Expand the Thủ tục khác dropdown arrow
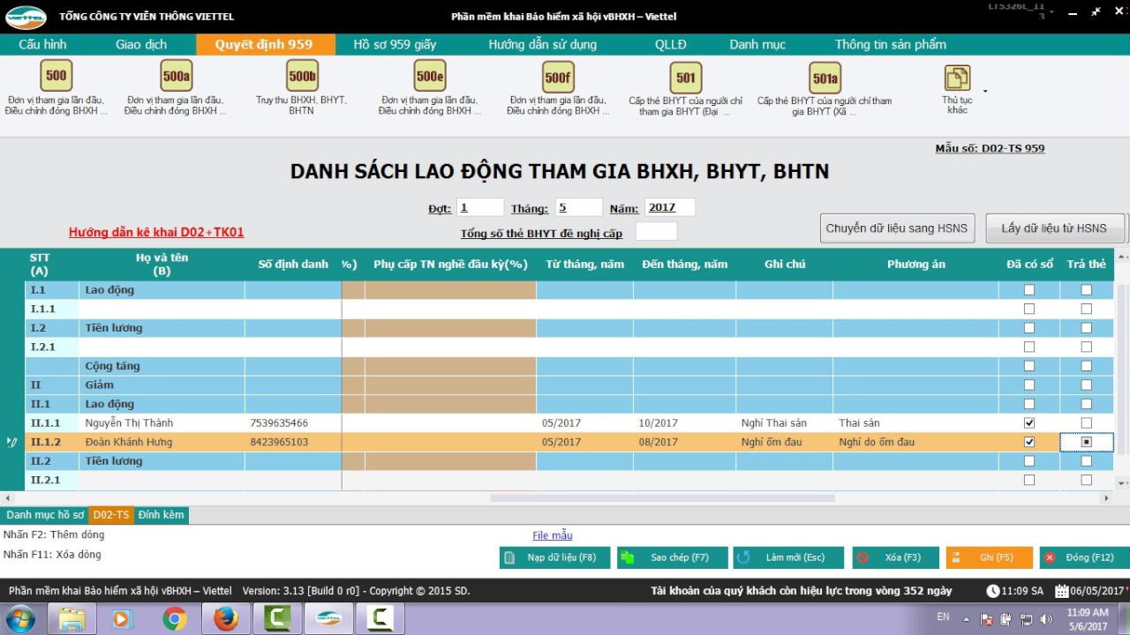1130x635 pixels. [x=985, y=91]
